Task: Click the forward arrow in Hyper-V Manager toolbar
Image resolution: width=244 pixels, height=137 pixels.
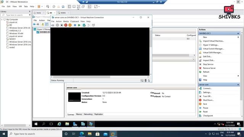Action: (x=38, y=24)
